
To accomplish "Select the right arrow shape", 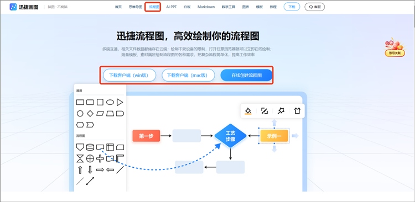I will click(100, 170).
